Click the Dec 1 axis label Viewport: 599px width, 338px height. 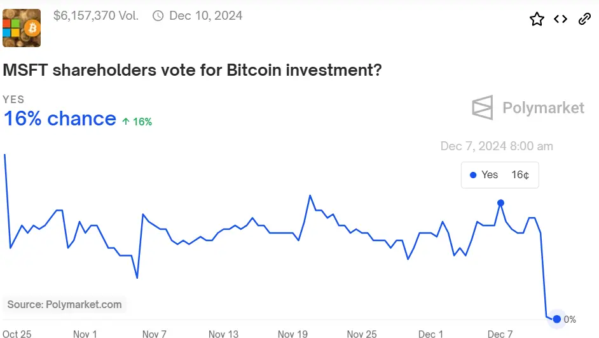pos(431,334)
